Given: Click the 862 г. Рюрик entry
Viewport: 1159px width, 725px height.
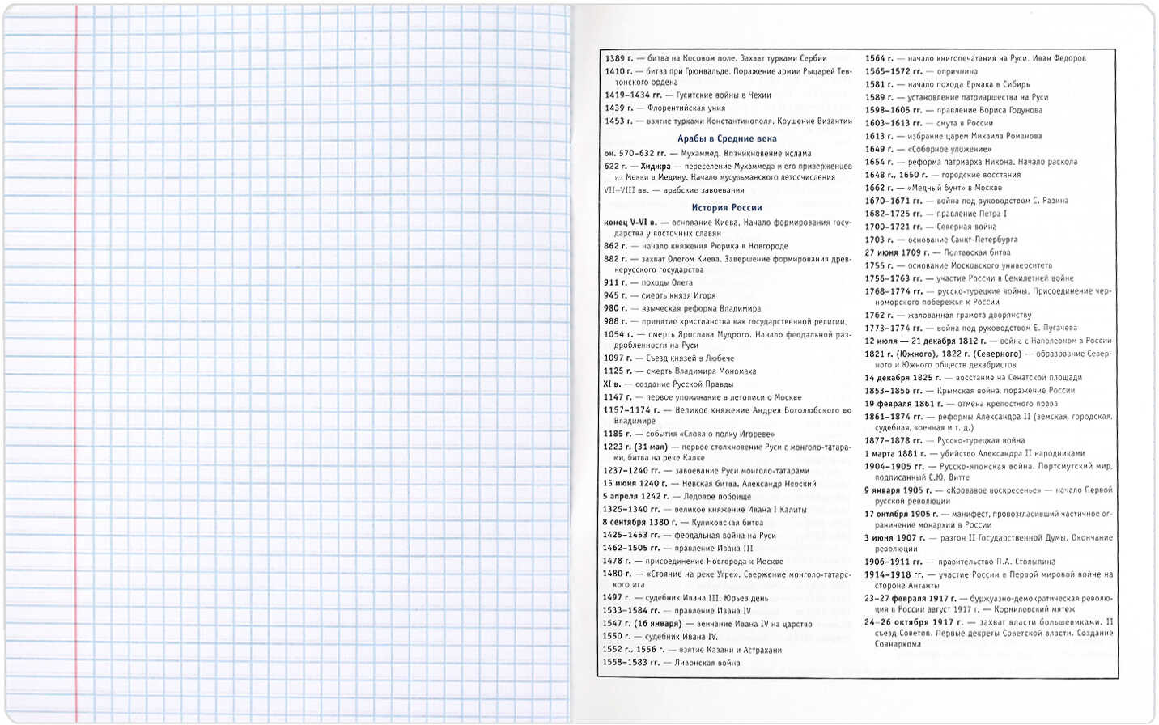Looking at the screenshot, I should (x=695, y=246).
